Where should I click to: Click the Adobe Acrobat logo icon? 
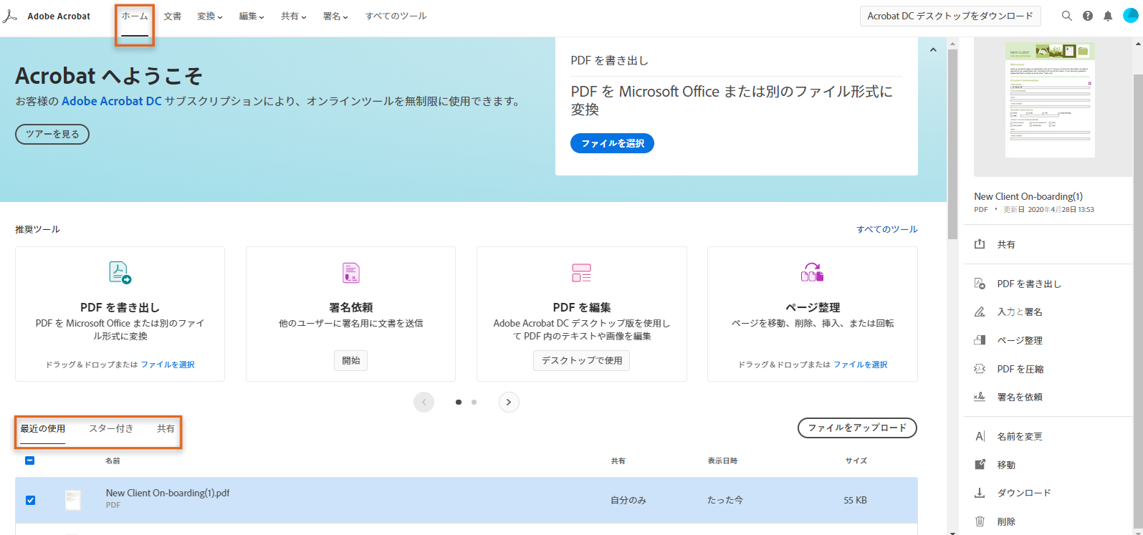click(x=10, y=16)
